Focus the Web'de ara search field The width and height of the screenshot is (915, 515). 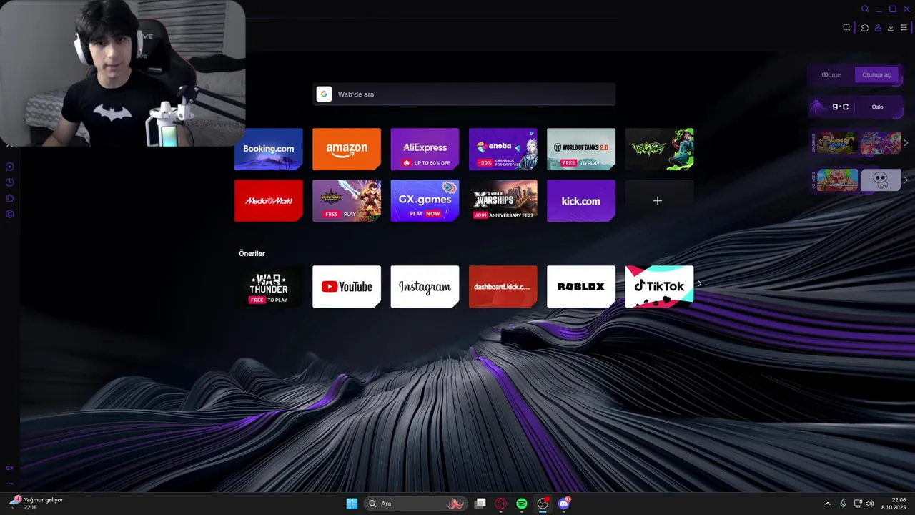pyautogui.click(x=464, y=94)
